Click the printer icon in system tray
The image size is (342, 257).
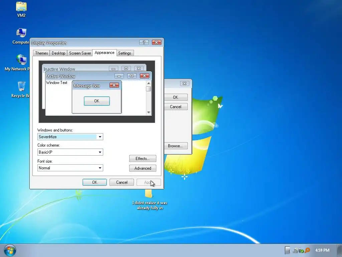295,250
